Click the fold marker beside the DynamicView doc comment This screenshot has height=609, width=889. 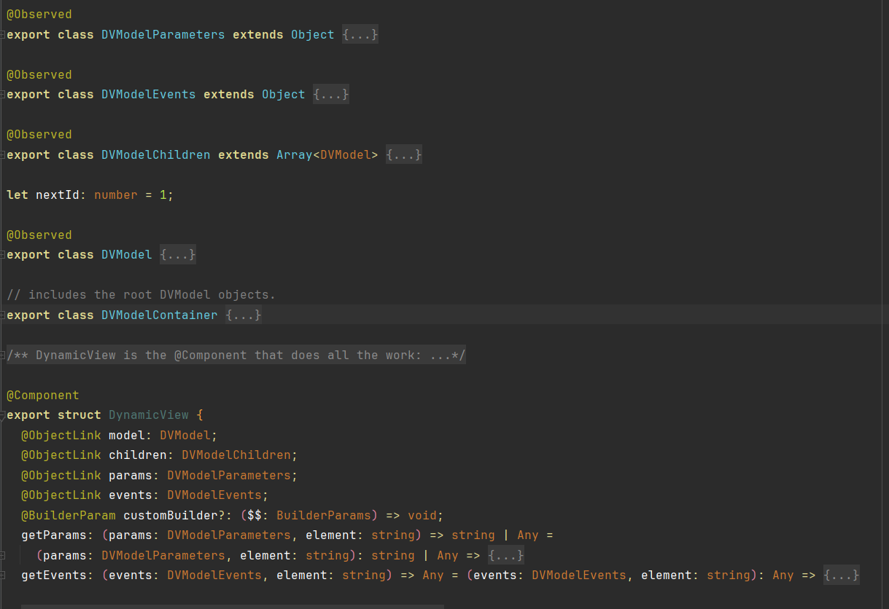coord(2,355)
